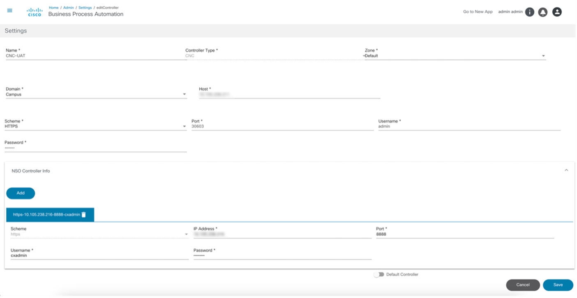
Task: Click the Cisco logo
Action: coord(35,12)
